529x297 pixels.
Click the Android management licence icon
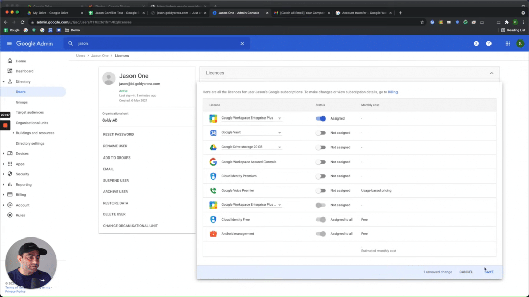click(213, 233)
